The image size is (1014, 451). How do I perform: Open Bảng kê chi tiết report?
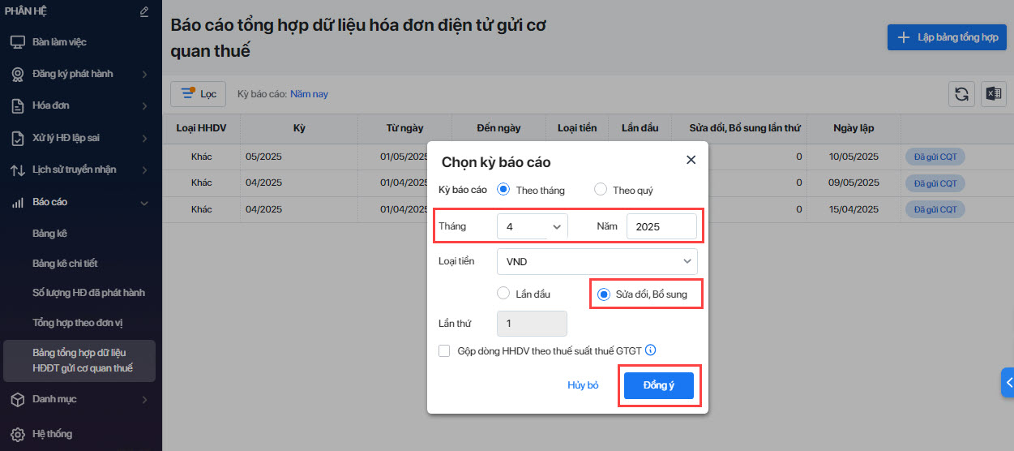click(x=65, y=264)
